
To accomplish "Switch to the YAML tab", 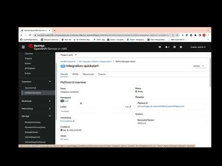I will [x=75, y=74].
